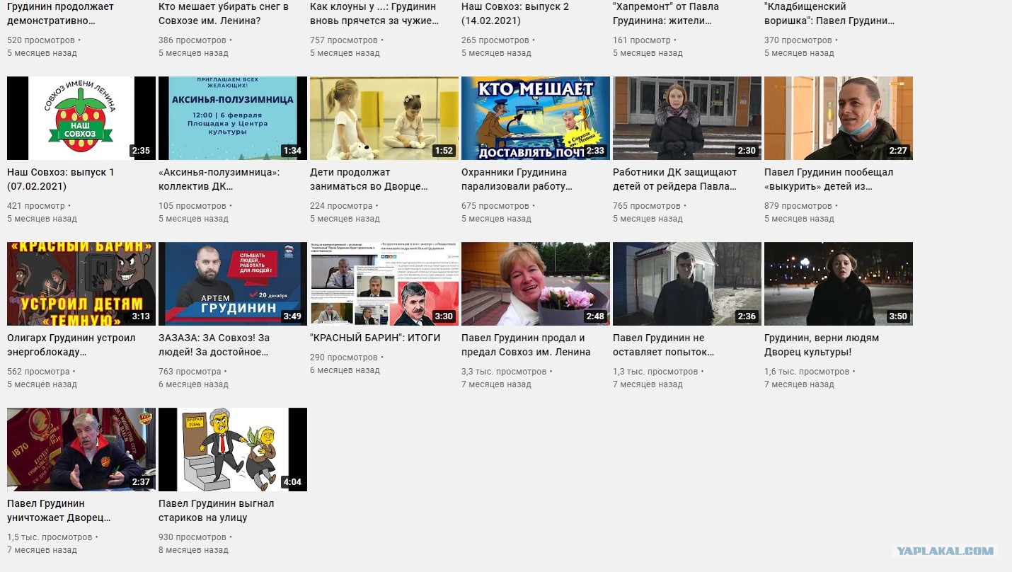Click the '675 просмотров' view count
The image size is (1012, 572).
(495, 206)
